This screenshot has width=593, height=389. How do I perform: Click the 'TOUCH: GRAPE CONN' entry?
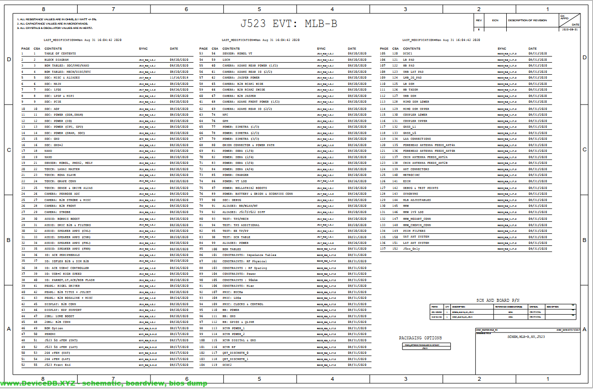coord(60,181)
